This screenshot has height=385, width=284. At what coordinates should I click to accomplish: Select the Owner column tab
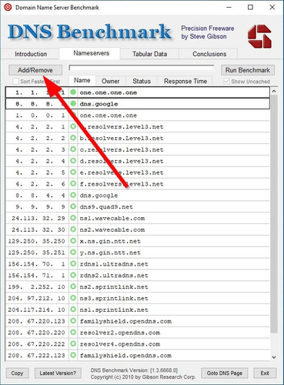coord(111,81)
